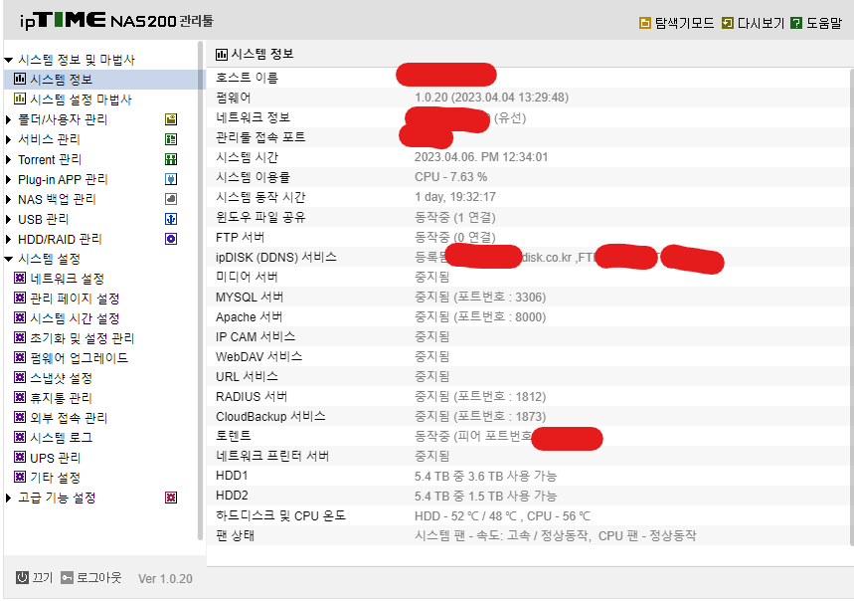Viewport: 854px width, 601px height.
Task: Click the 다시보기 refresh icon
Action: coord(727,23)
